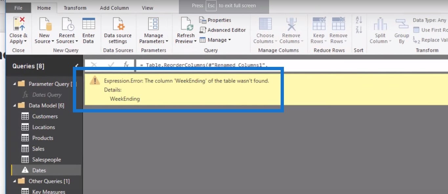The image size is (448, 194).
Task: Expand the Close & Apply dropdown arrow
Action: point(26,42)
